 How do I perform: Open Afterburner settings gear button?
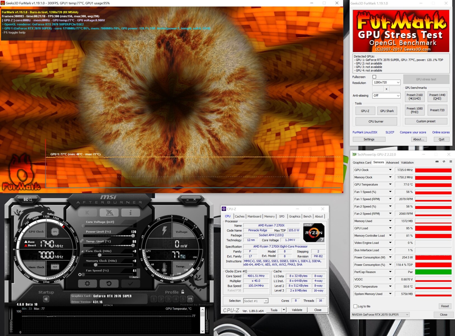pos(87,283)
